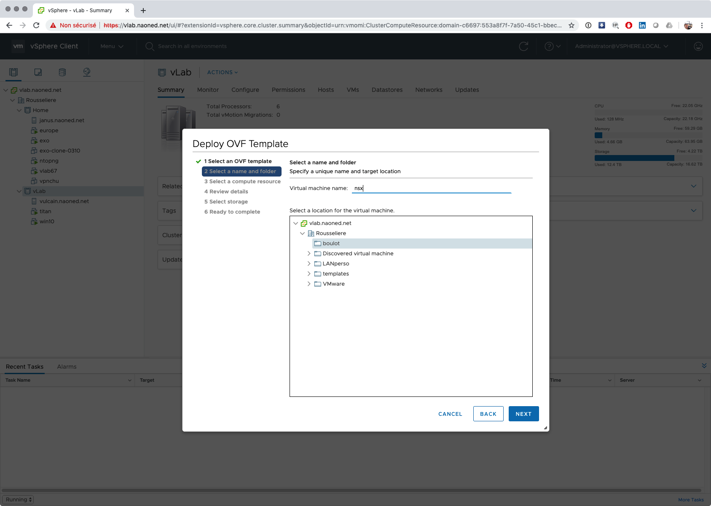
Task: Cancel the Deploy OVF Template wizard
Action: point(450,414)
